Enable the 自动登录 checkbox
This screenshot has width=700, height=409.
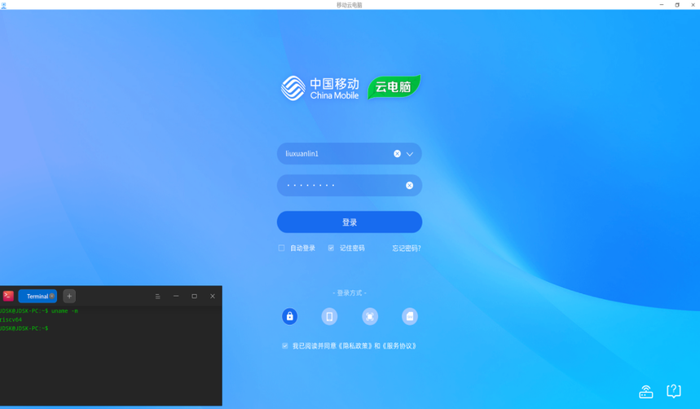click(281, 248)
